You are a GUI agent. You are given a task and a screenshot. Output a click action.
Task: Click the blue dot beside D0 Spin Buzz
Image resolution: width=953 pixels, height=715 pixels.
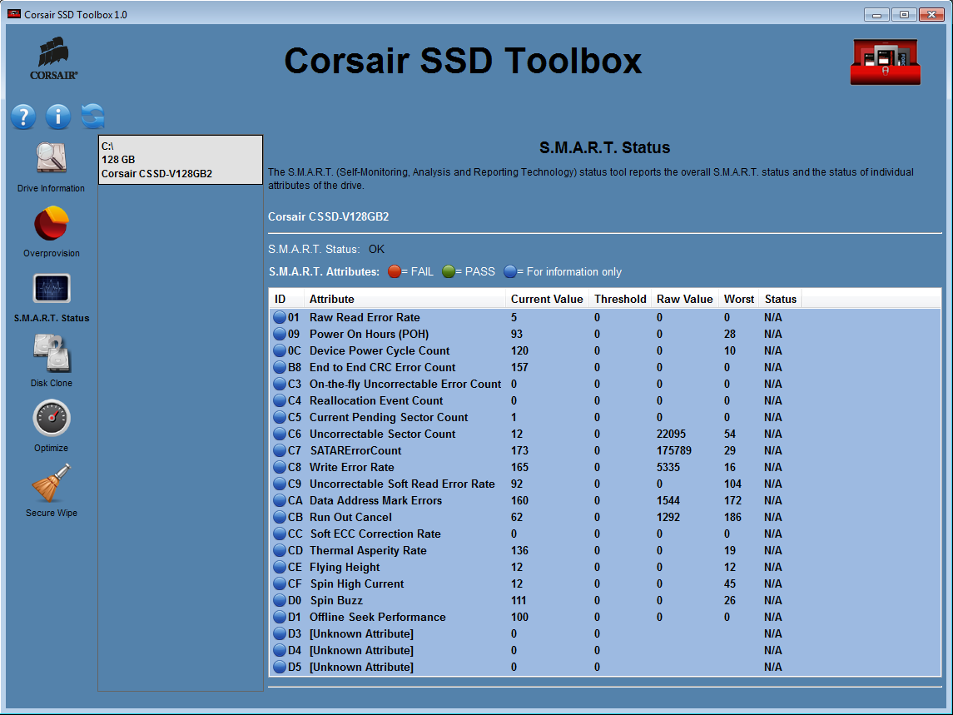(280, 600)
